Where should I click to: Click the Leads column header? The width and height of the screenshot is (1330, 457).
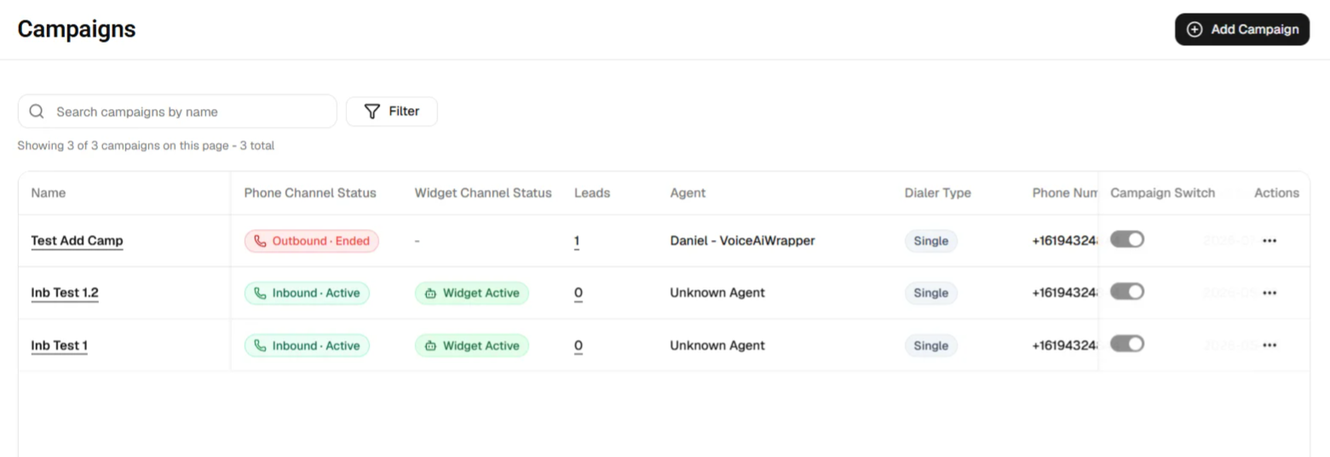592,193
